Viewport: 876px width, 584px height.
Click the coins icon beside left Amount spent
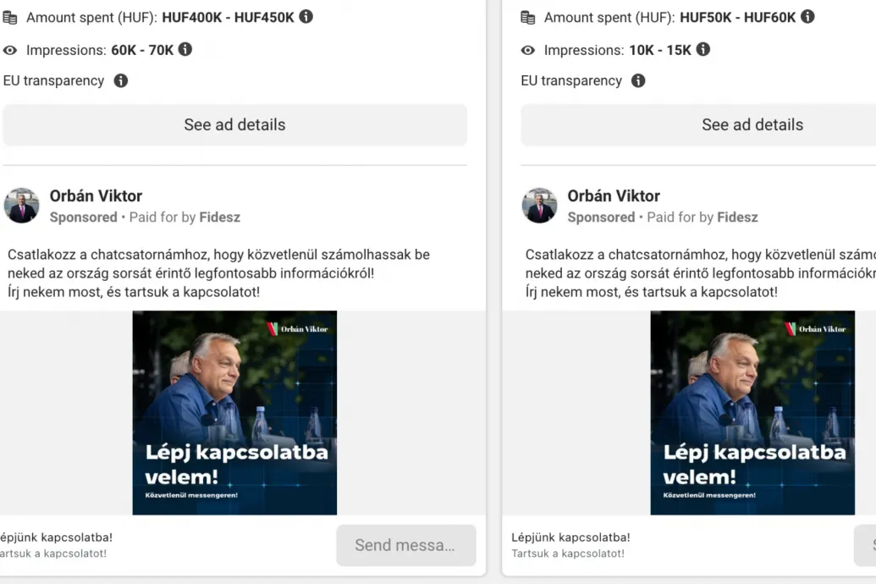click(x=10, y=18)
